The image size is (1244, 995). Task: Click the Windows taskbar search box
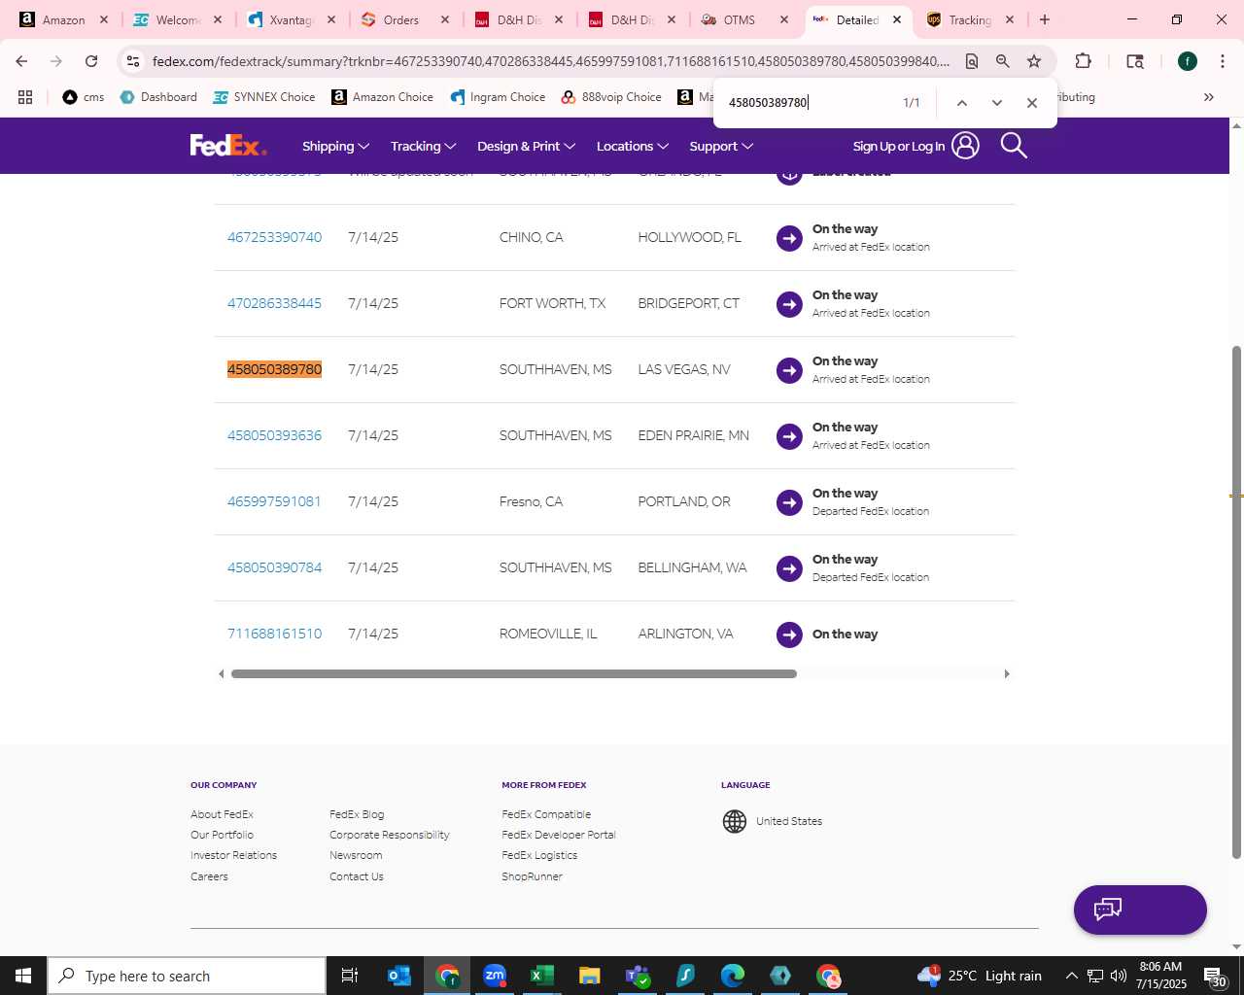187,976
